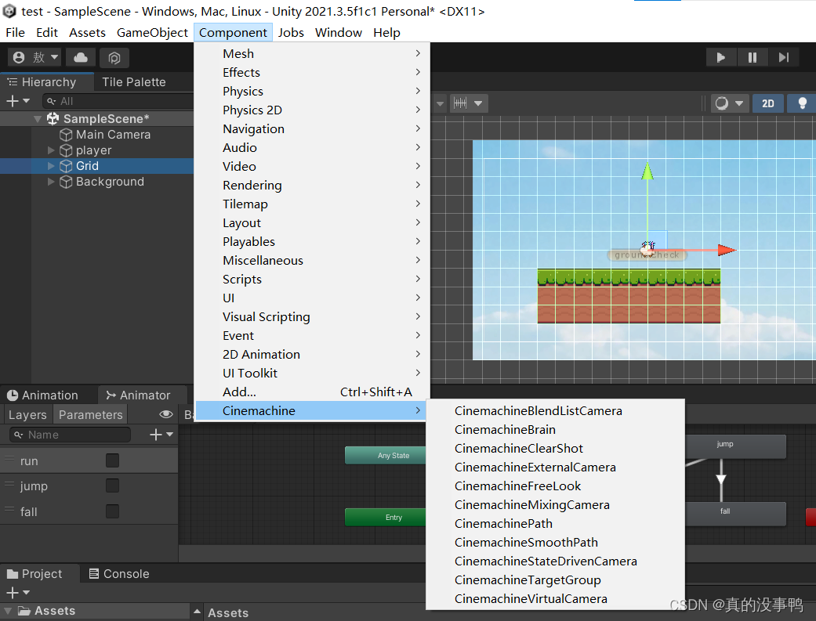
Task: Toggle the Animator layer eye visibility icon
Action: click(166, 414)
